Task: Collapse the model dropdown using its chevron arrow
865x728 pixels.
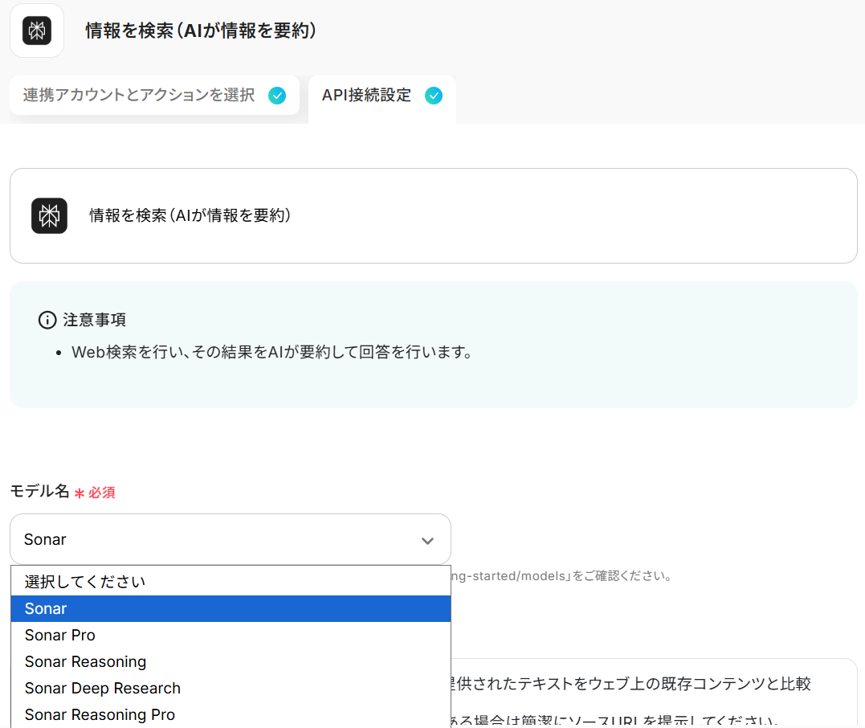Action: 427,541
